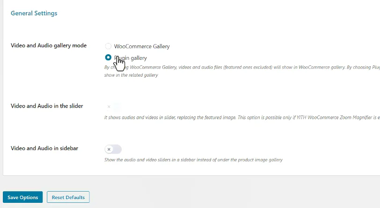380x208 pixels.
Task: Click the gallery mode description beginning 'By choosing WooCommerce Gallery'
Action: 242,67
